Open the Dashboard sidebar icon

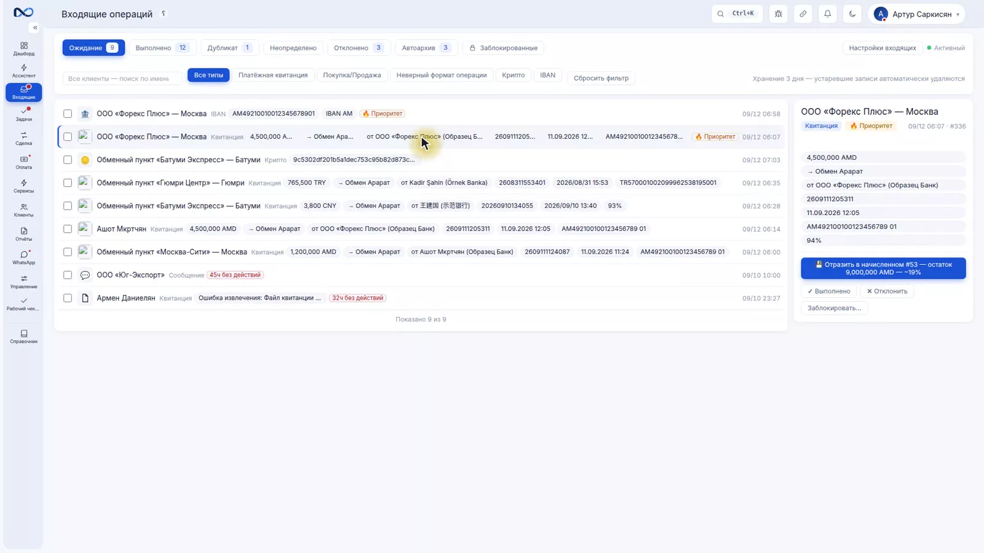coord(23,49)
